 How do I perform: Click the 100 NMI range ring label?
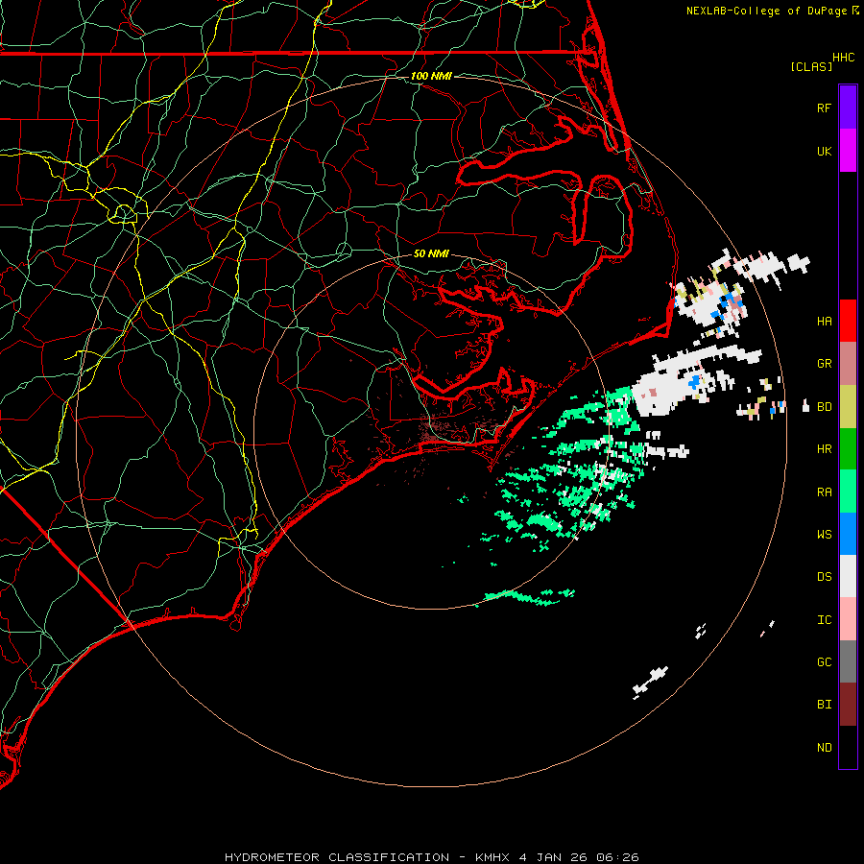click(431, 76)
